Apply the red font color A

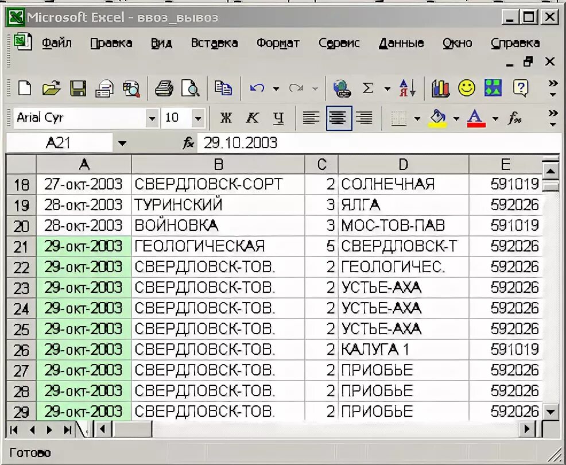(476, 118)
